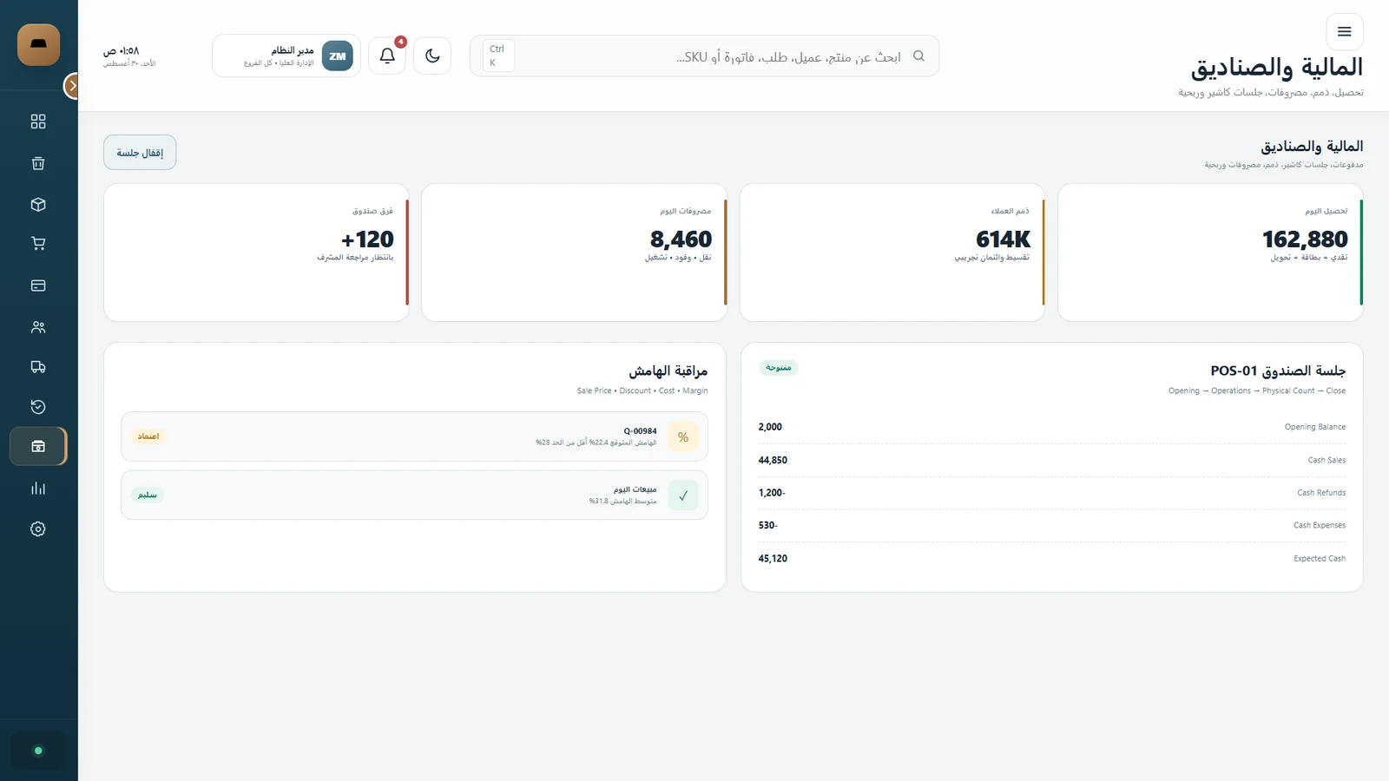Screen dimensions: 1389x781
Task: Click the جلسة الصندوق POS-01 heading
Action: (1278, 371)
